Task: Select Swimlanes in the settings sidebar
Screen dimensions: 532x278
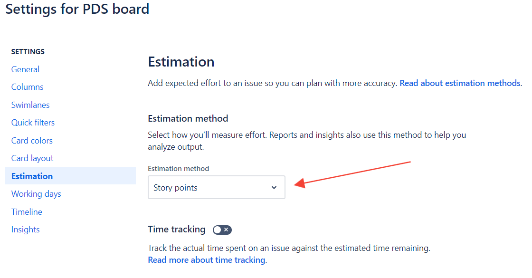Action: point(30,105)
